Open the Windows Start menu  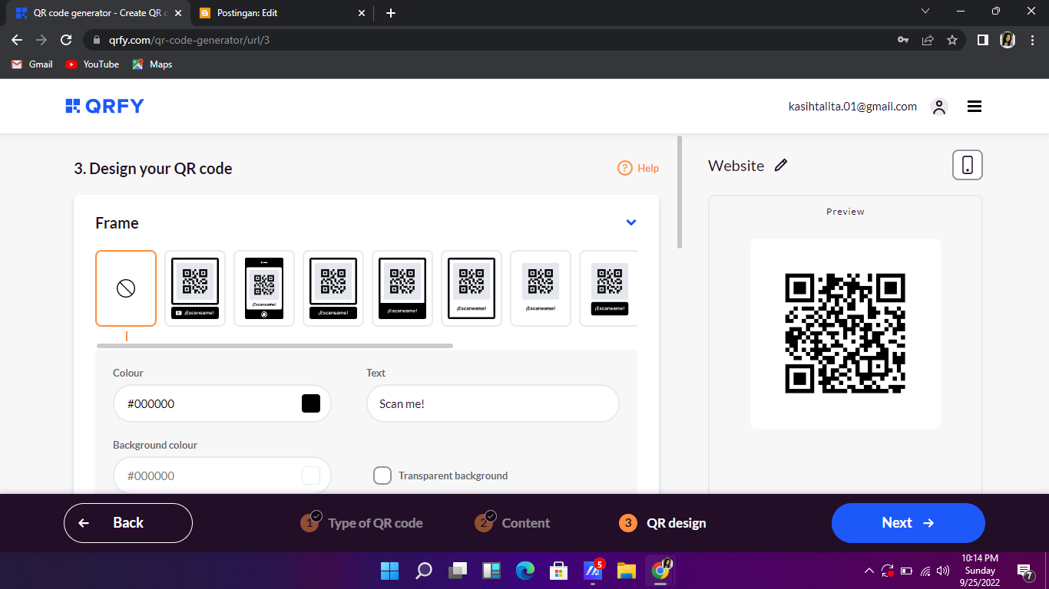(x=389, y=571)
